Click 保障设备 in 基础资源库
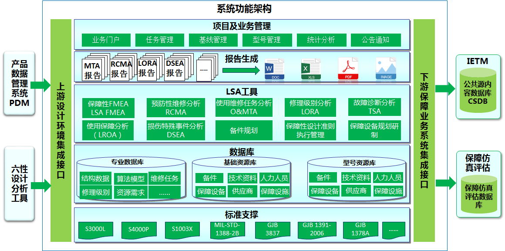The width and height of the screenshot is (505, 251). [211, 191]
